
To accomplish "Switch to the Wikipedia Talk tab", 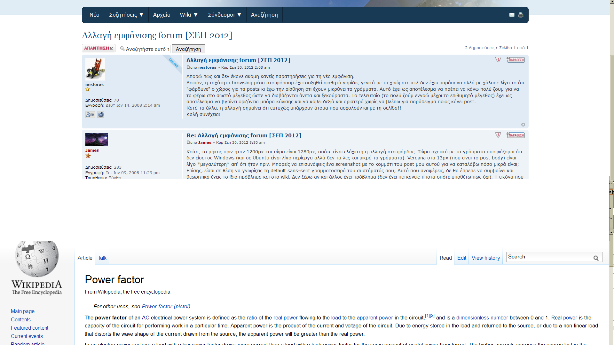I will (x=102, y=258).
